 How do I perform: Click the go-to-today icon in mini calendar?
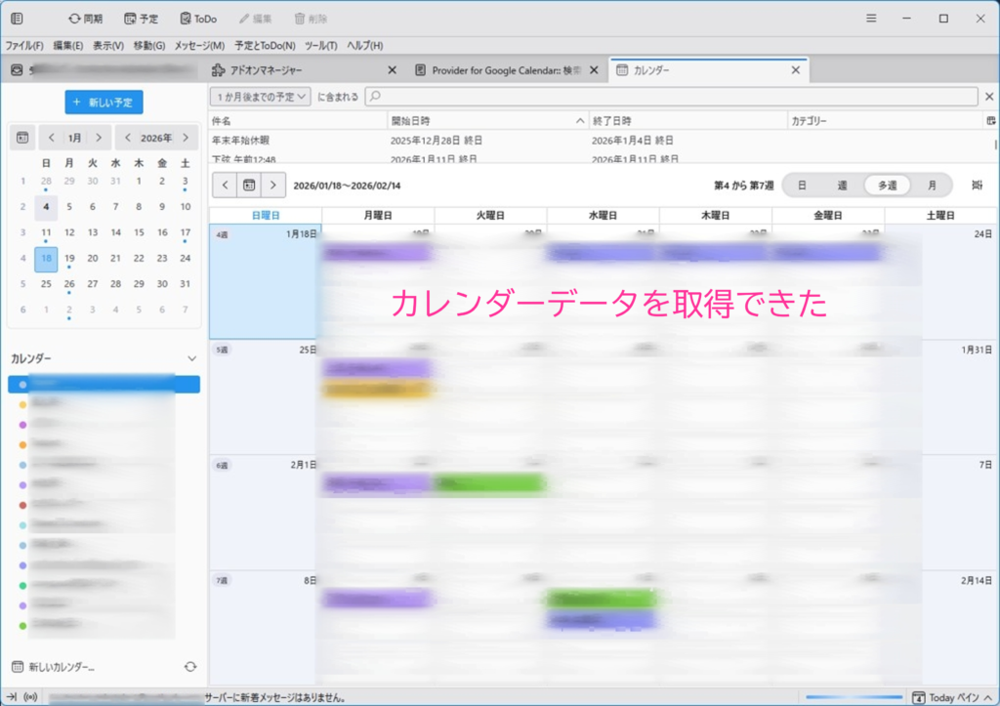click(x=22, y=138)
